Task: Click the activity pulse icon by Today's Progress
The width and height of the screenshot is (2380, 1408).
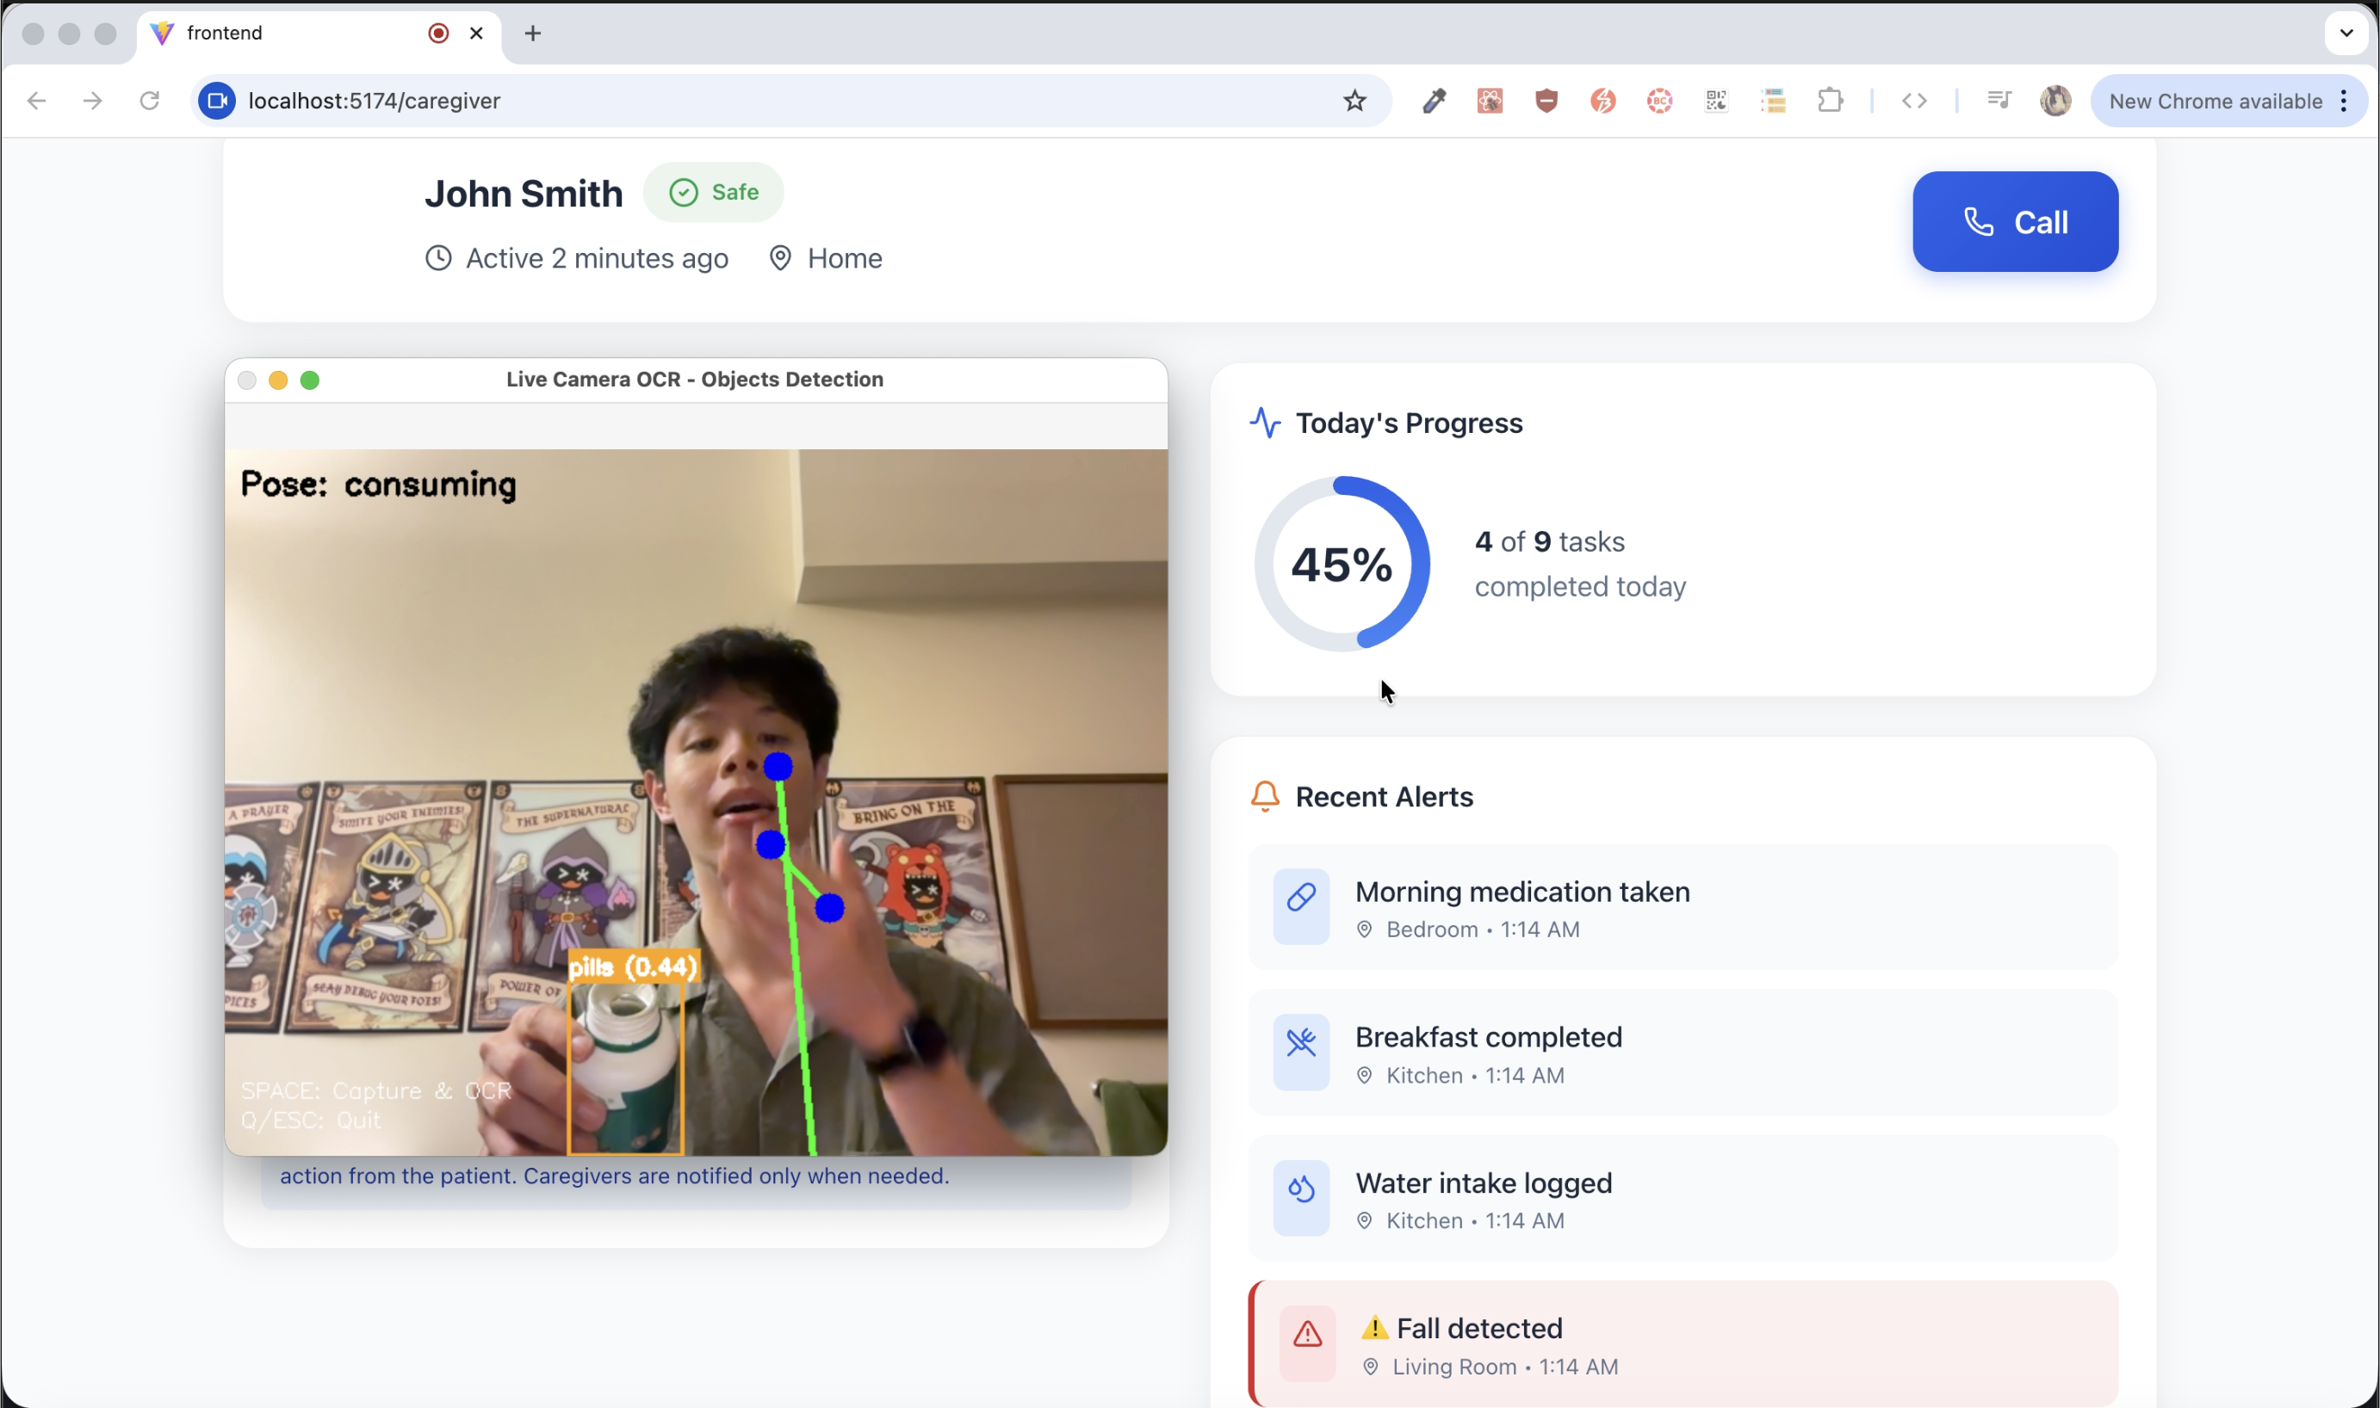Action: click(x=1264, y=423)
